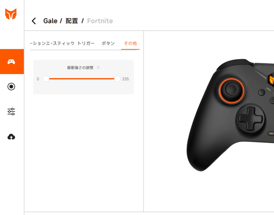Switch to the ボタン tab
The height and width of the screenshot is (215, 274).
tap(108, 43)
